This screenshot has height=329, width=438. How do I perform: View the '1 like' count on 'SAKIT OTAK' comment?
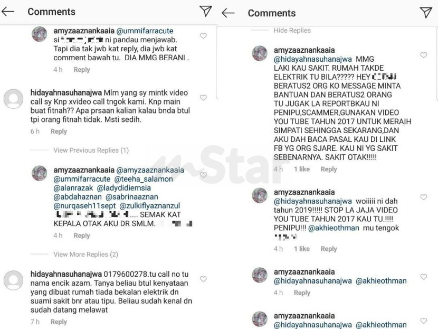pos(302,169)
